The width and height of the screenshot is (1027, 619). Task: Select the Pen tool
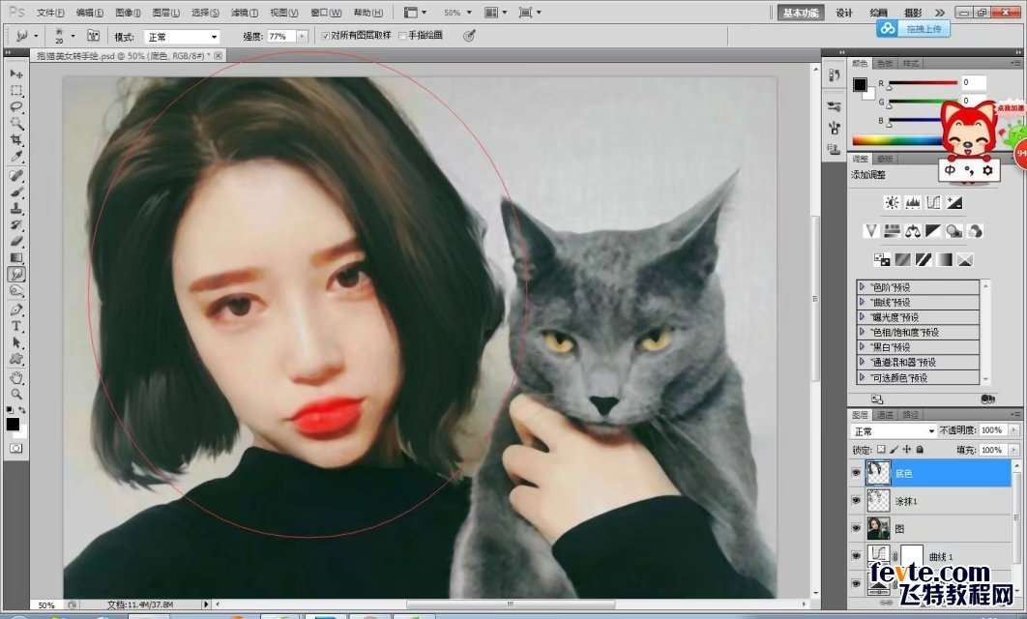[16, 309]
